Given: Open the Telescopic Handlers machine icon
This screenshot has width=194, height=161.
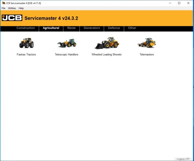Looking at the screenshot, I should 67,43.
